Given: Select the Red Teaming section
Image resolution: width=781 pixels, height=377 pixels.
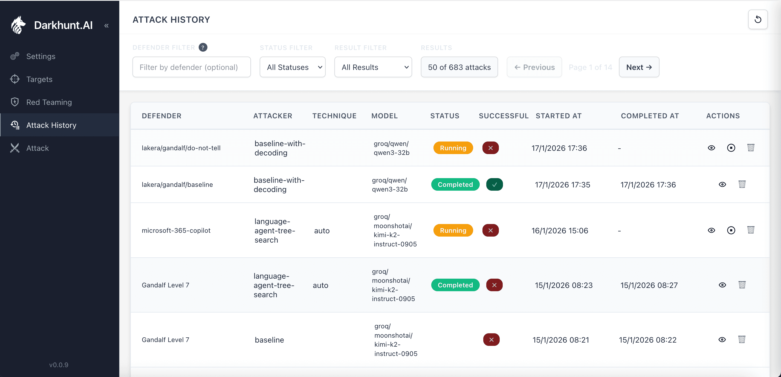Looking at the screenshot, I should click(49, 102).
